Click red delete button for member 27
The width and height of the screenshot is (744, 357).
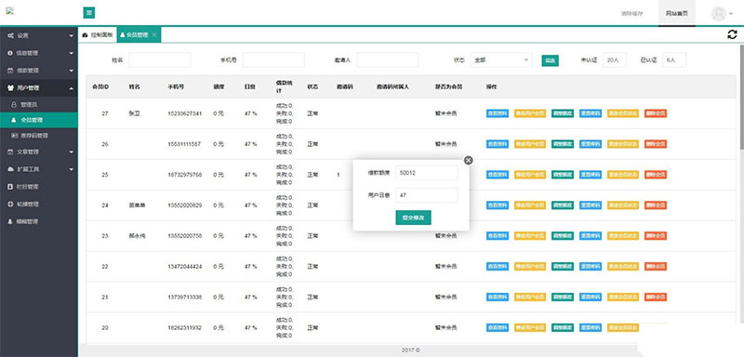[656, 113]
